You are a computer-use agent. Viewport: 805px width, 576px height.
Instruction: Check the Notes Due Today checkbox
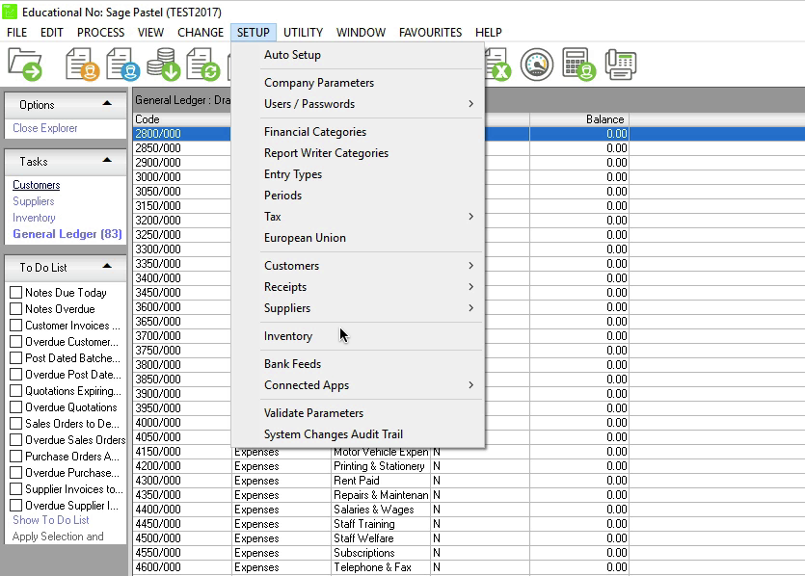(15, 293)
